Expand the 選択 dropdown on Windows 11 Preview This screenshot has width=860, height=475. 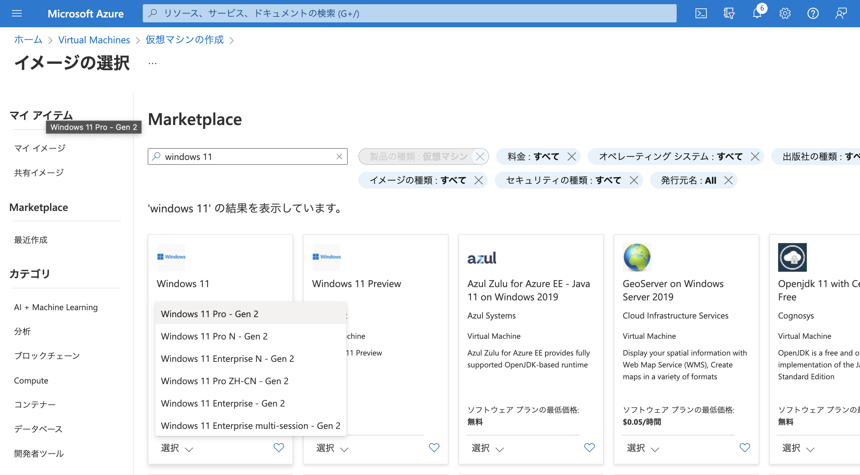(332, 448)
